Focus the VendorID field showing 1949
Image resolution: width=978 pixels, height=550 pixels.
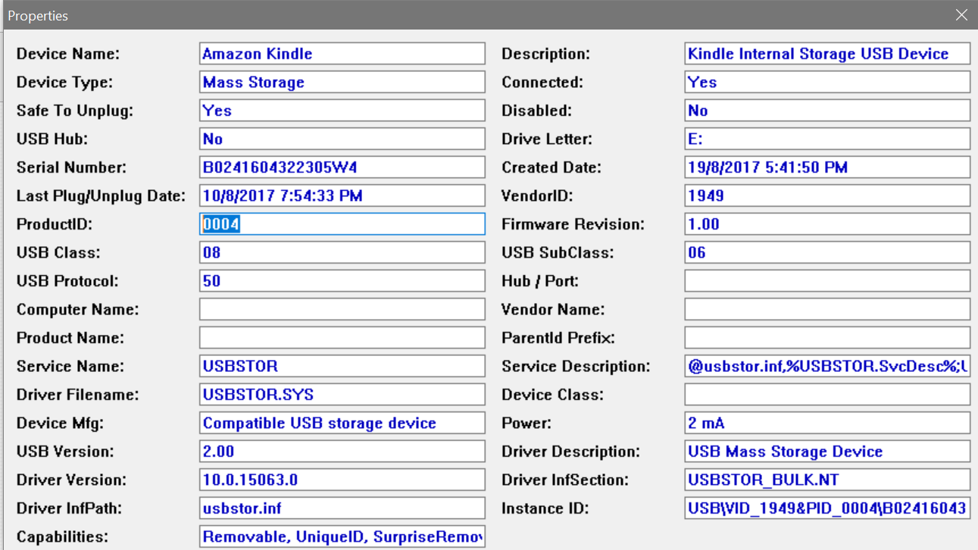coord(827,196)
